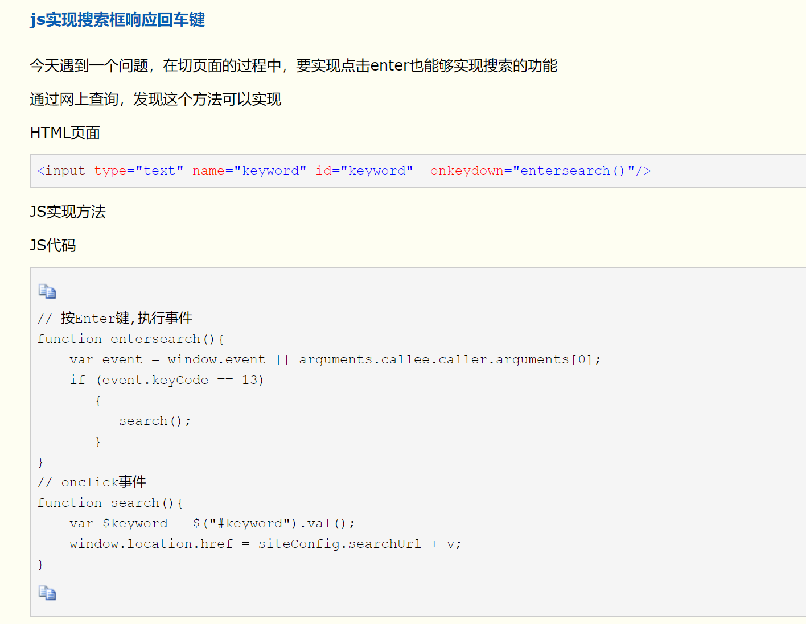Click the line 'function search(){'
The image size is (806, 624).
[x=110, y=503]
